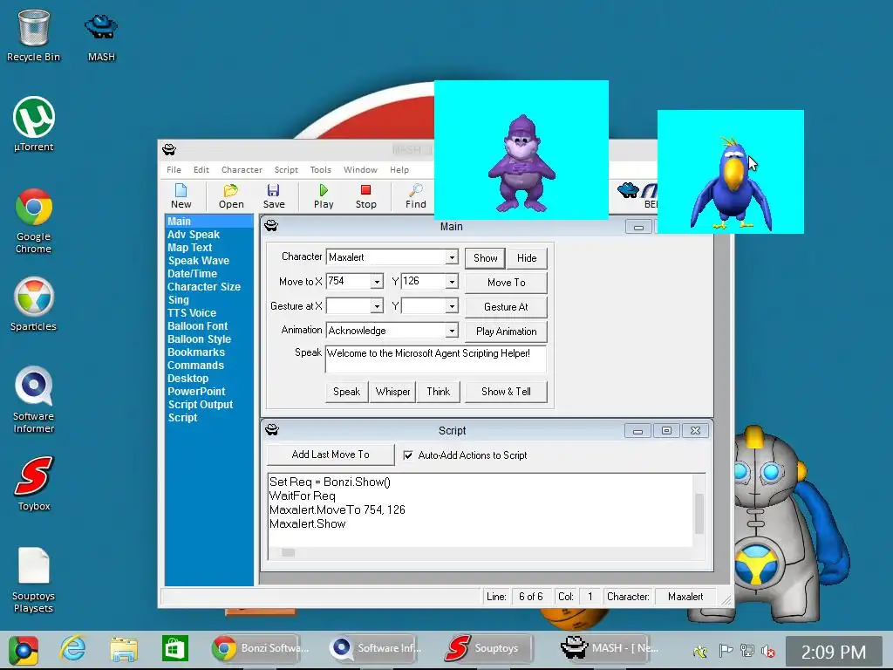Select the Toybox desktop icon
This screenshot has height=670, width=893.
coord(34,483)
